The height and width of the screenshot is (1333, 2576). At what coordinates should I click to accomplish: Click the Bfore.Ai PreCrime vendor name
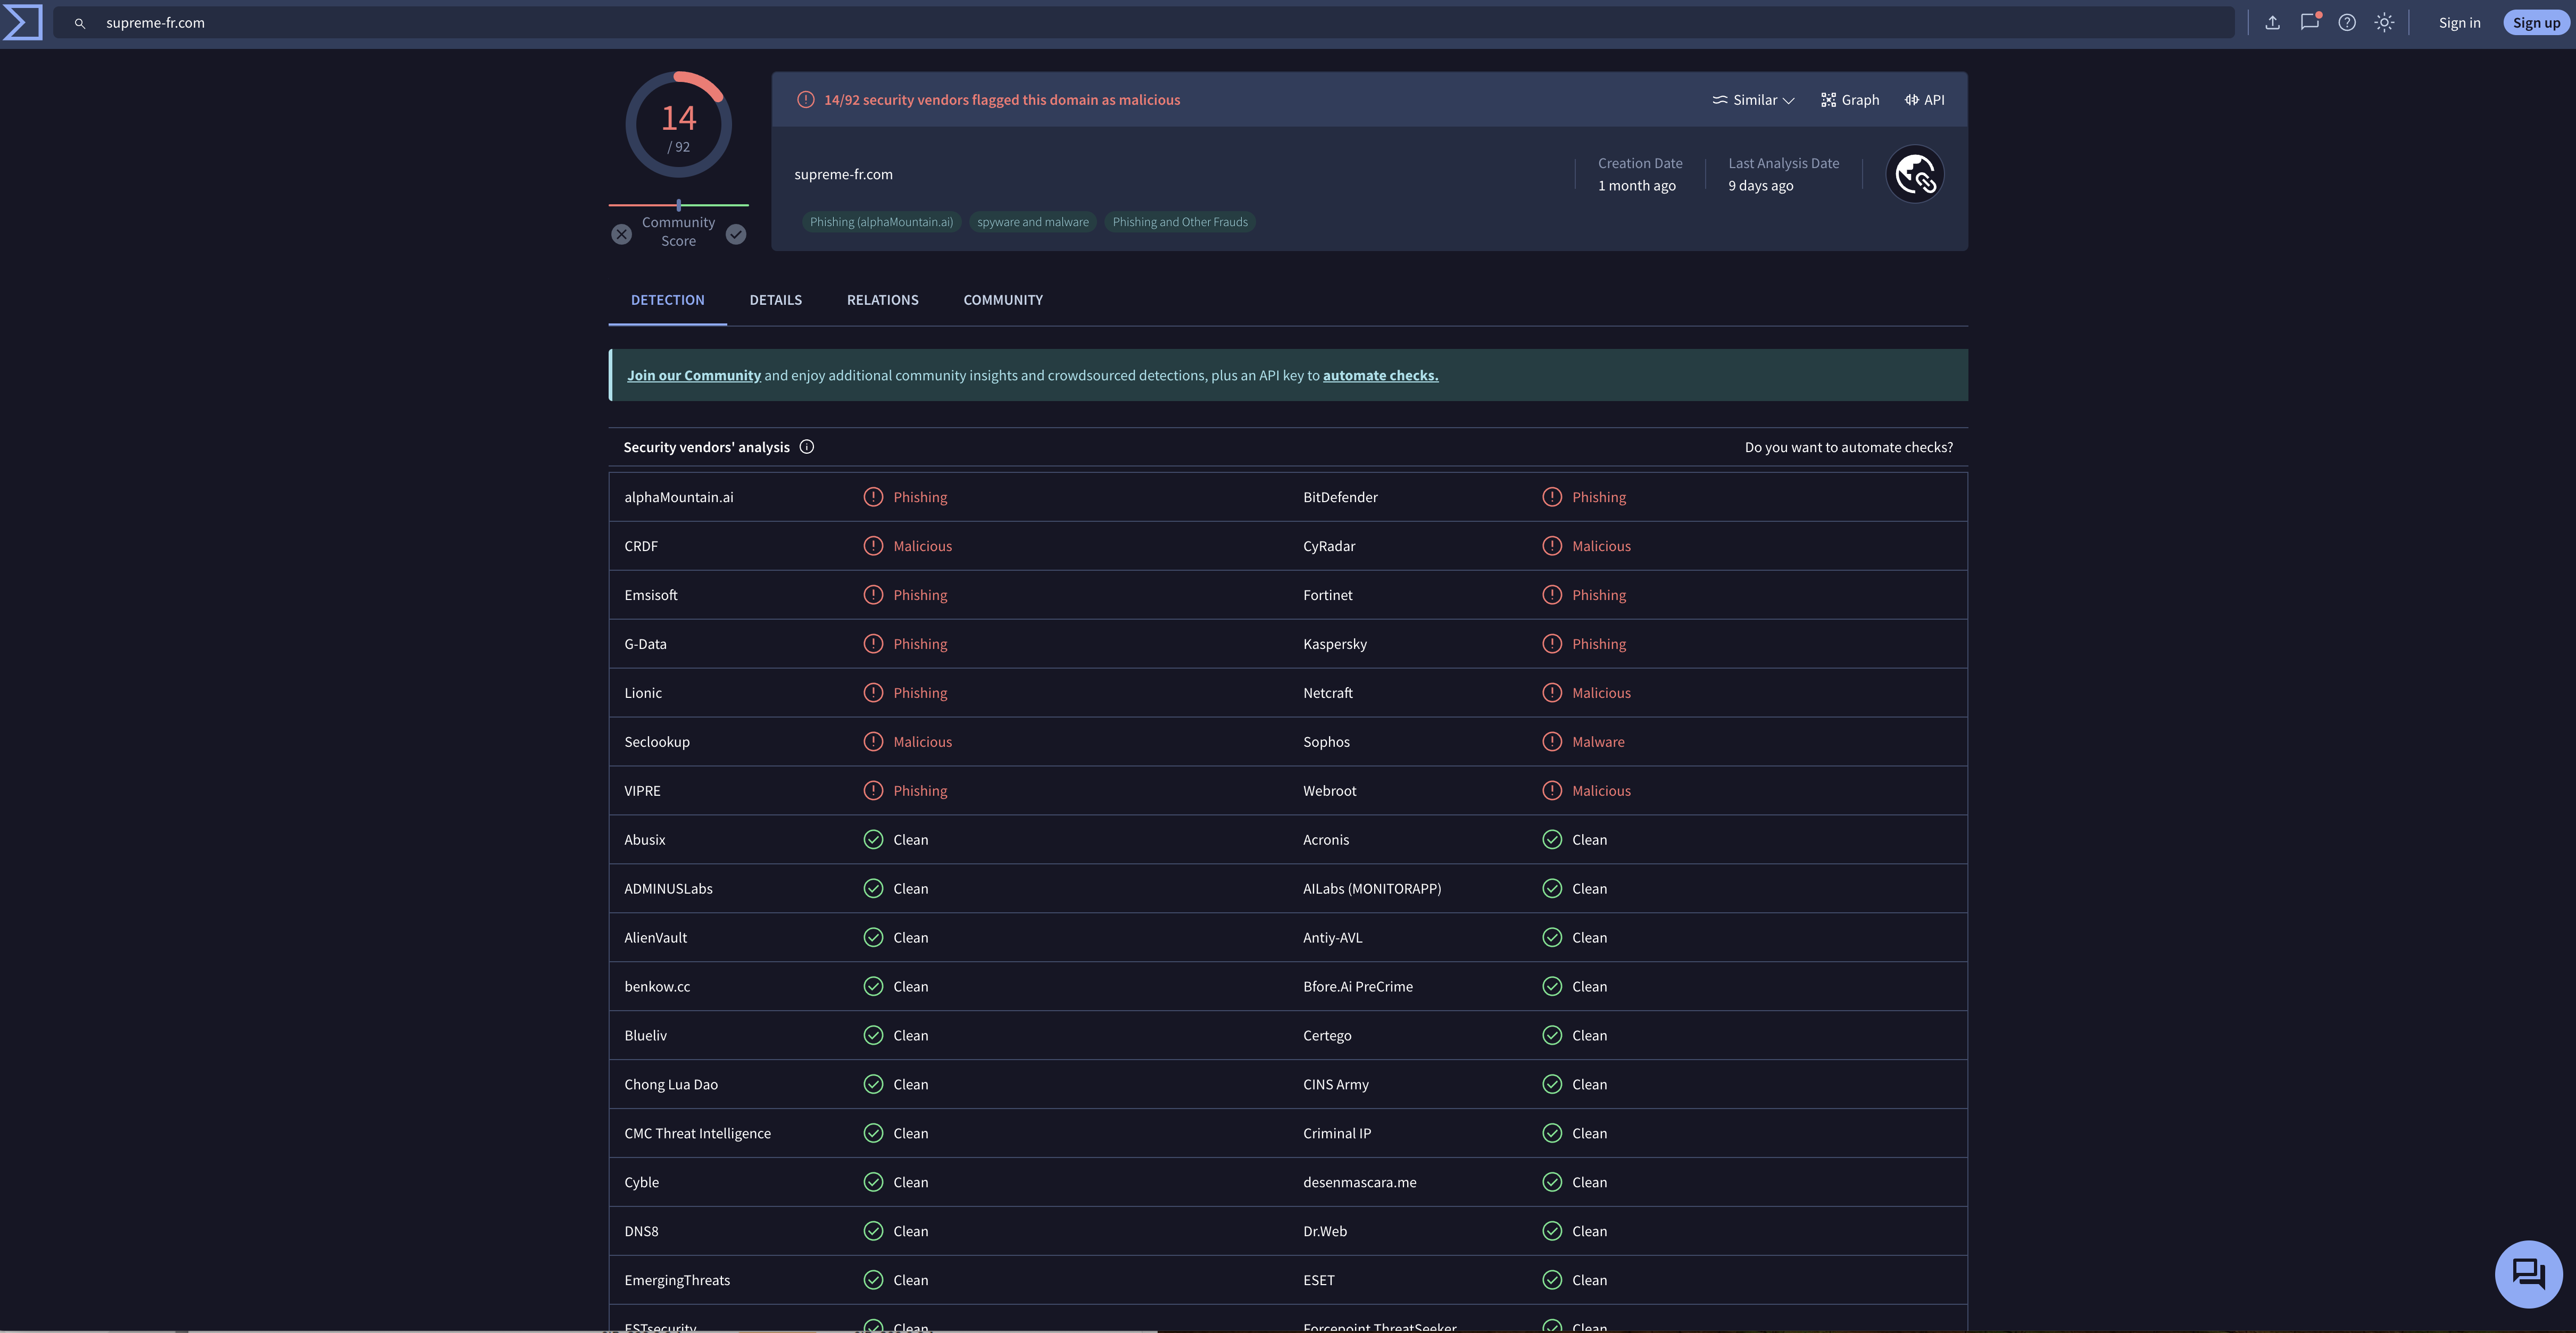click(x=1358, y=987)
